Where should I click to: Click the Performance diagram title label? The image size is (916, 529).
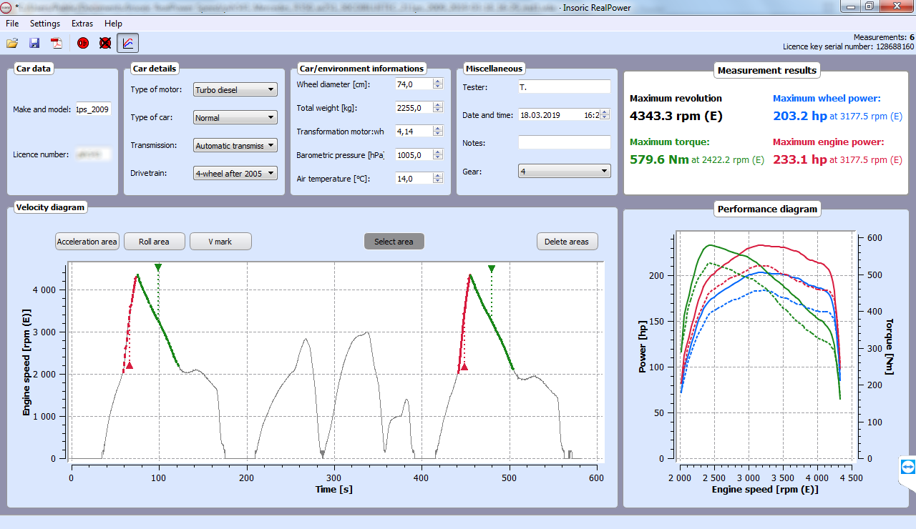click(x=767, y=209)
